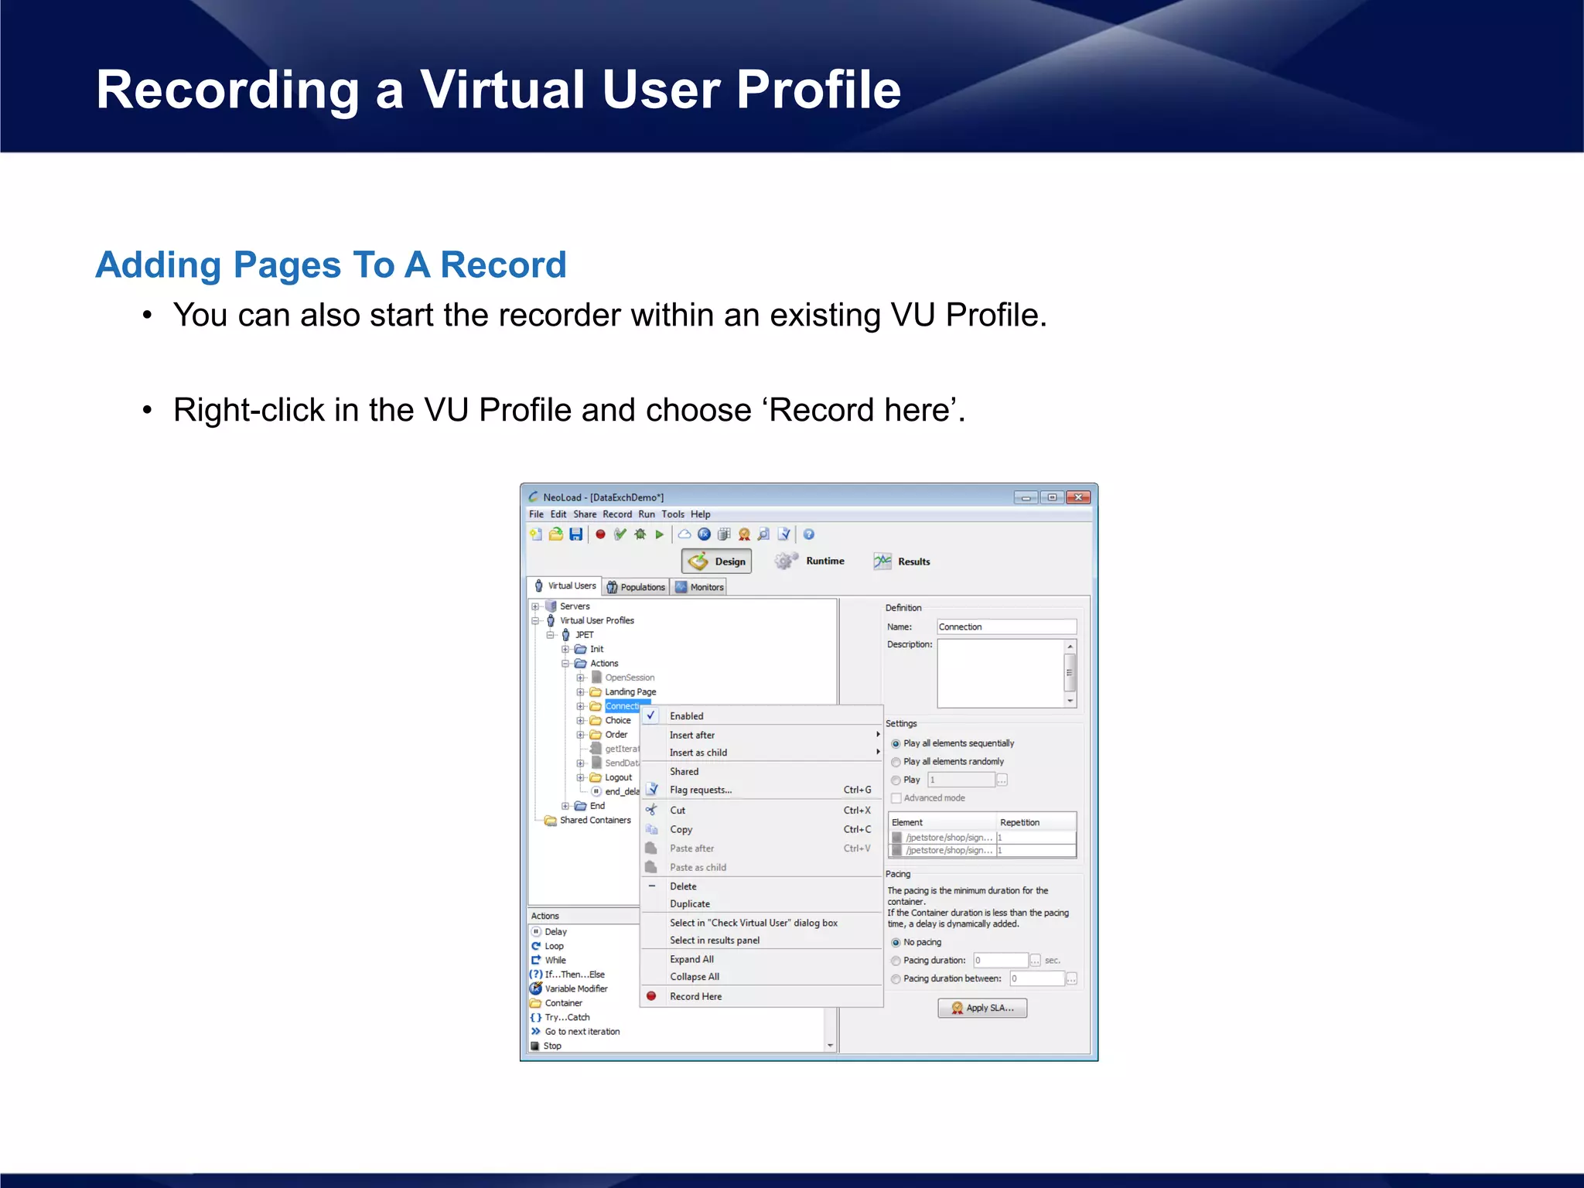Select the If...Then...Else action icon

tap(536, 975)
